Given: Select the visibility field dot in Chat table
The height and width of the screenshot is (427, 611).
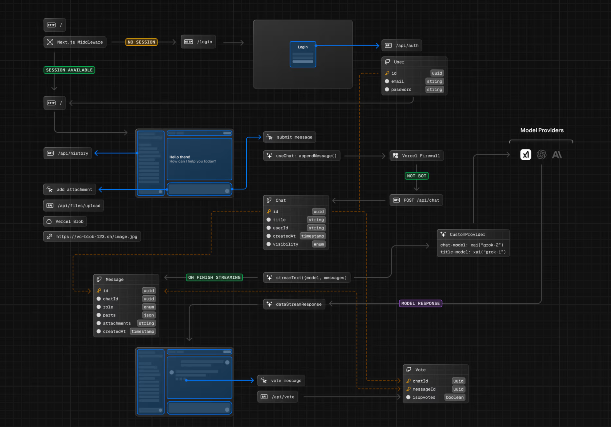Looking at the screenshot, I should [269, 244].
